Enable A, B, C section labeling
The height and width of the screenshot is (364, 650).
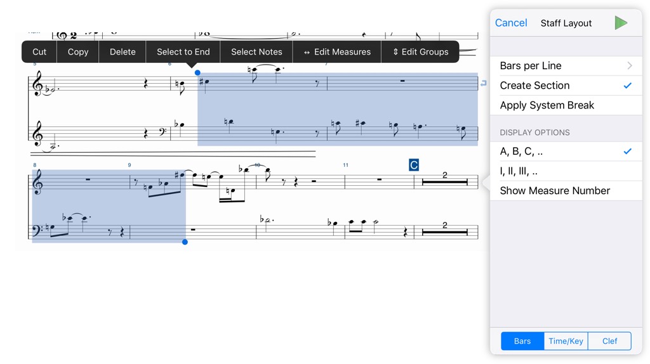(566, 152)
